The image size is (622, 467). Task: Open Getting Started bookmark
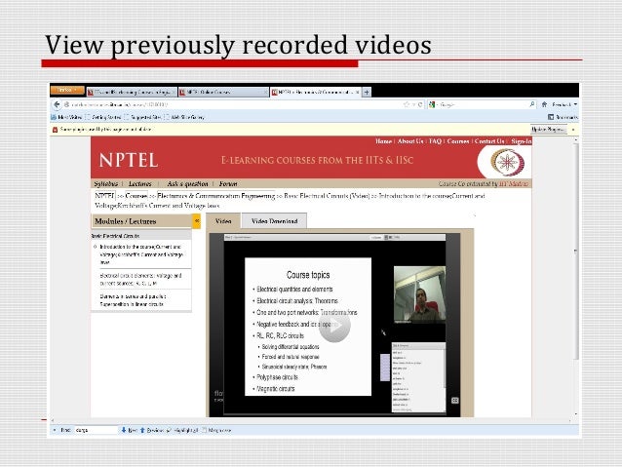103,117
